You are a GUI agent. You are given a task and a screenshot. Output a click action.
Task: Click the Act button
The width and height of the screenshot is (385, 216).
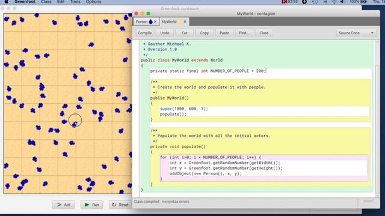63,205
